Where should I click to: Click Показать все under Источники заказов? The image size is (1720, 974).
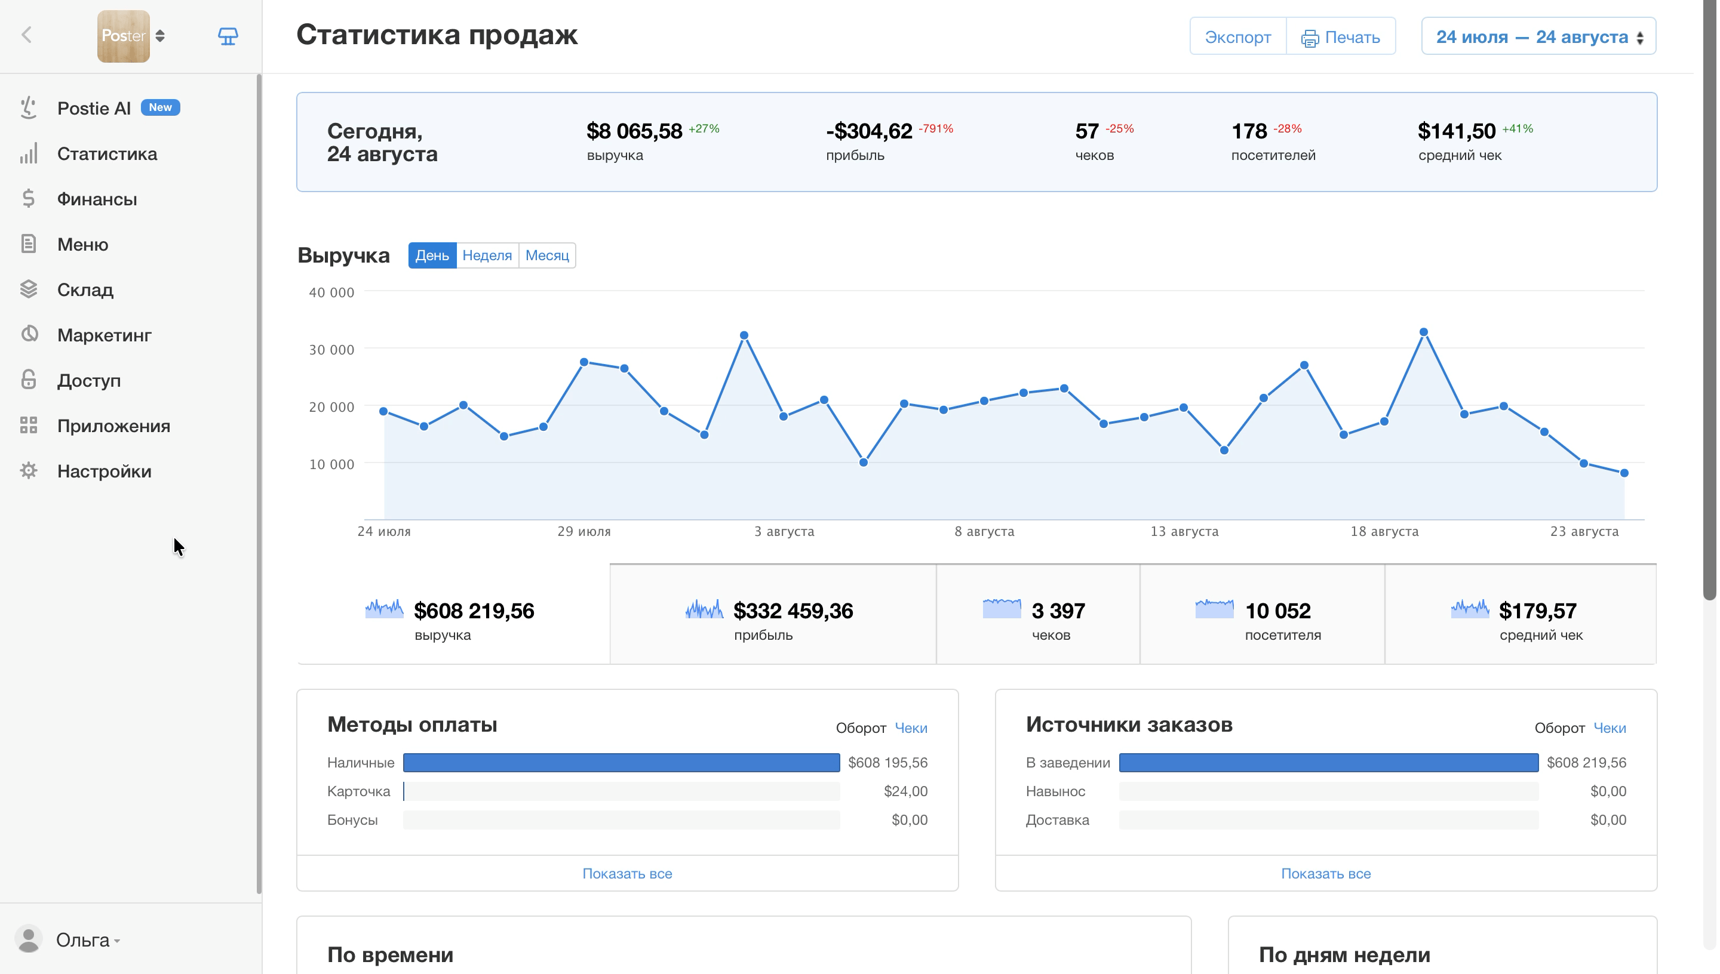click(x=1325, y=873)
